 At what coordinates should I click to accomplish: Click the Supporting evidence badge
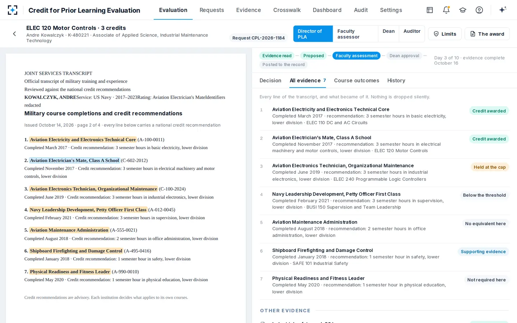[483, 252]
